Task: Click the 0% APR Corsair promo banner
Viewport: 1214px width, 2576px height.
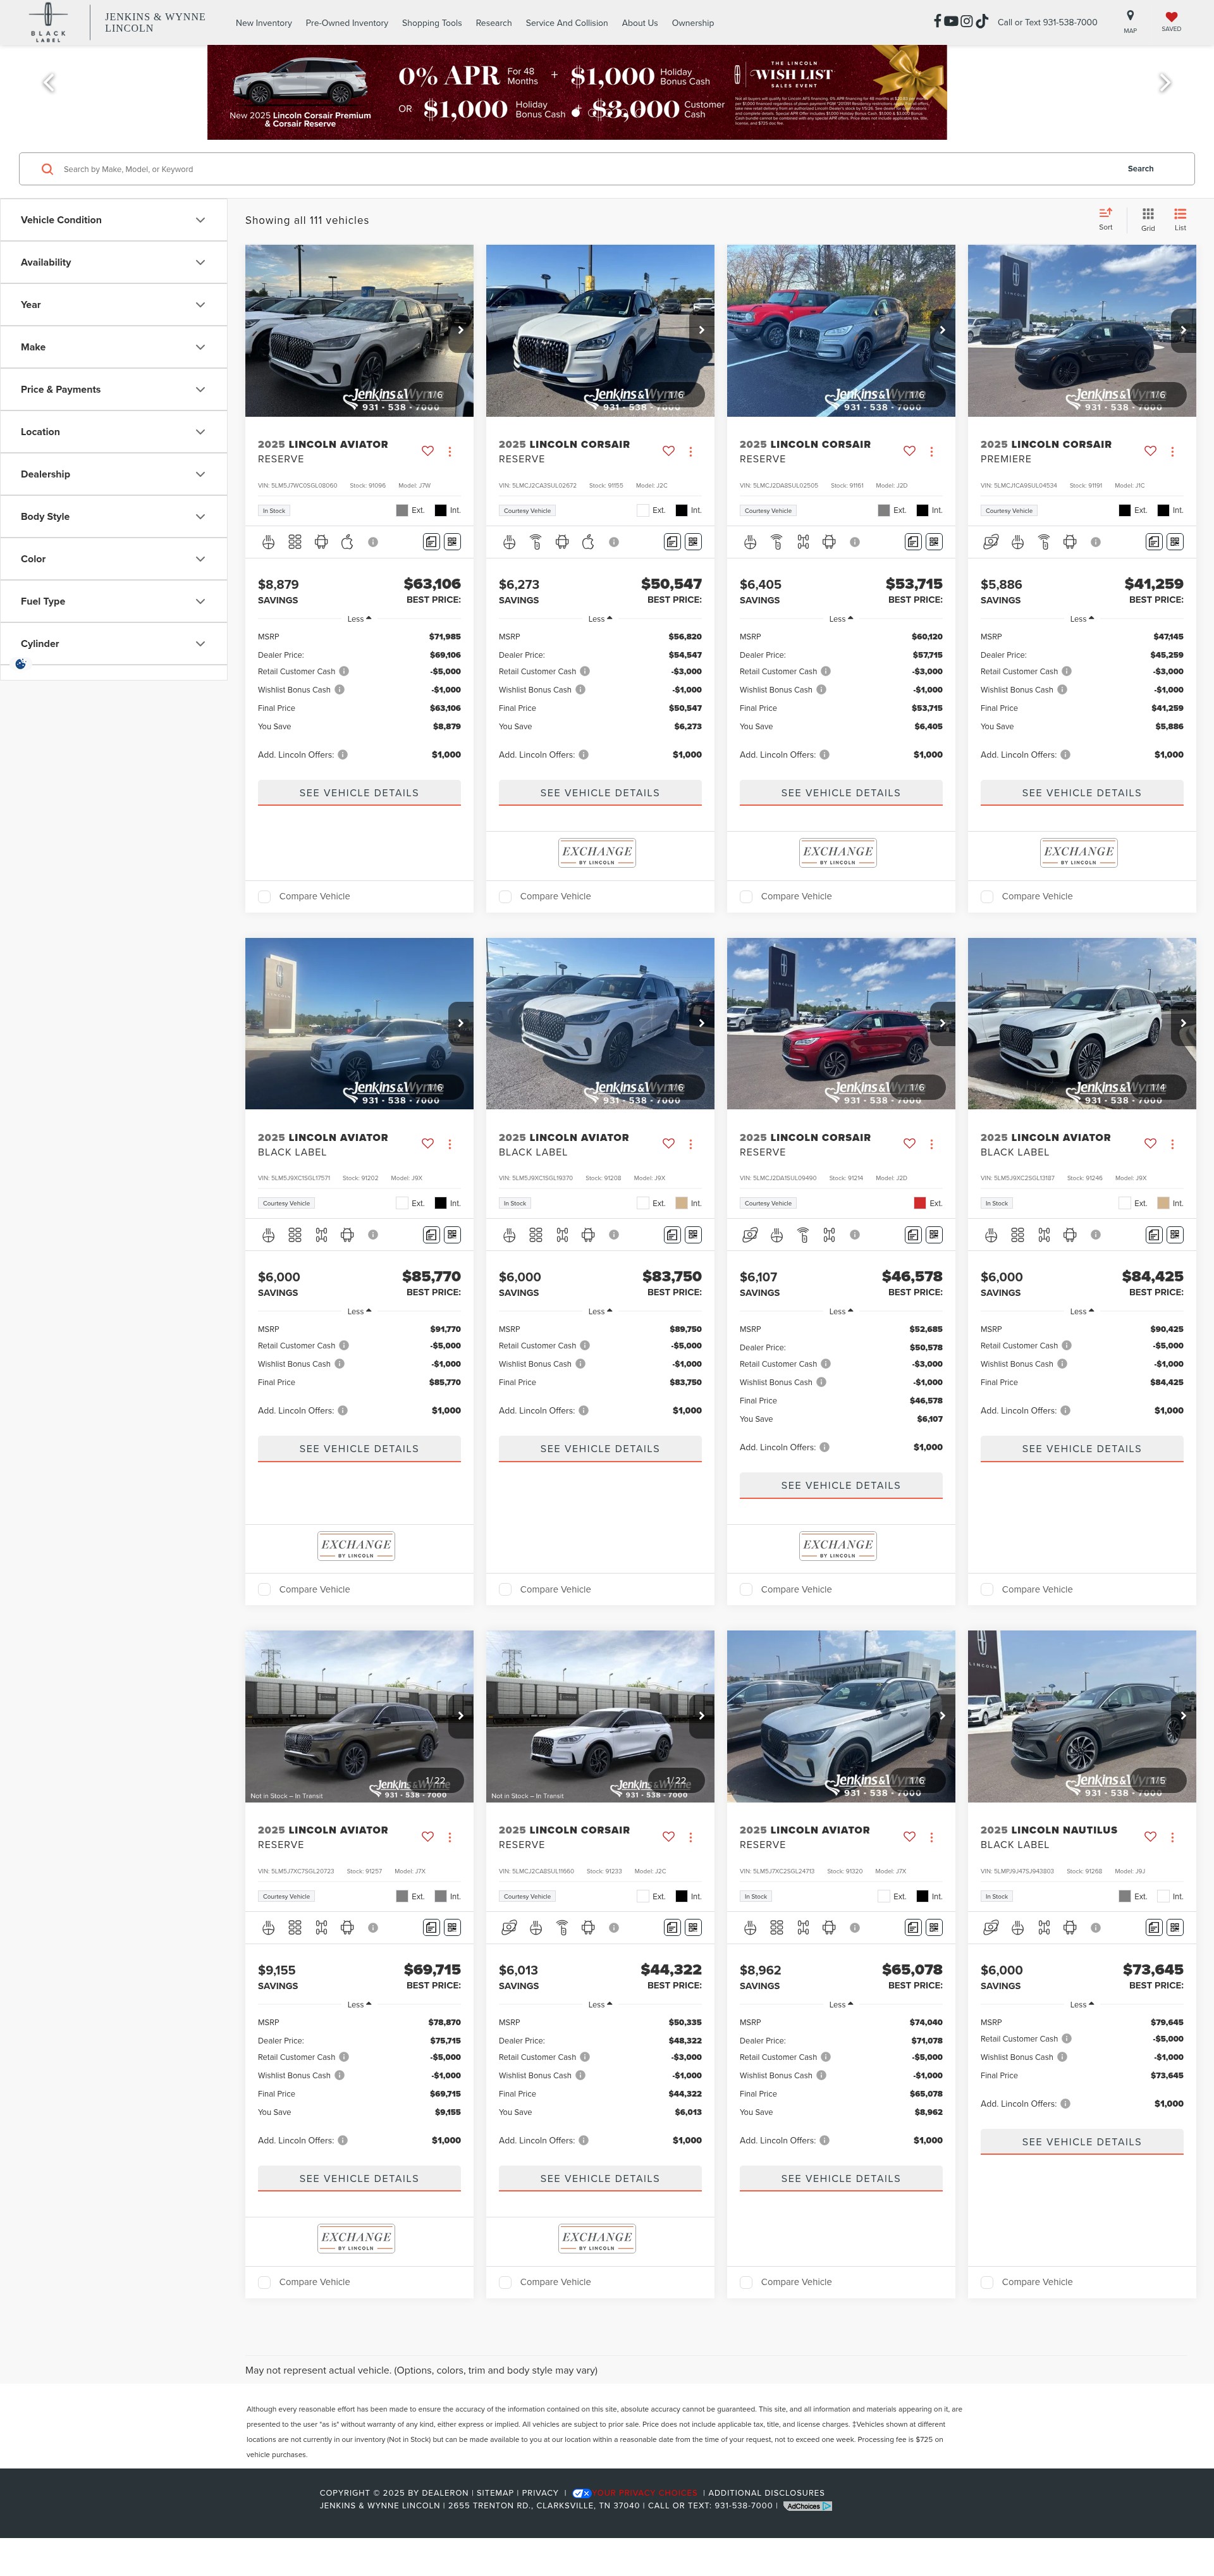Action: 577,92
